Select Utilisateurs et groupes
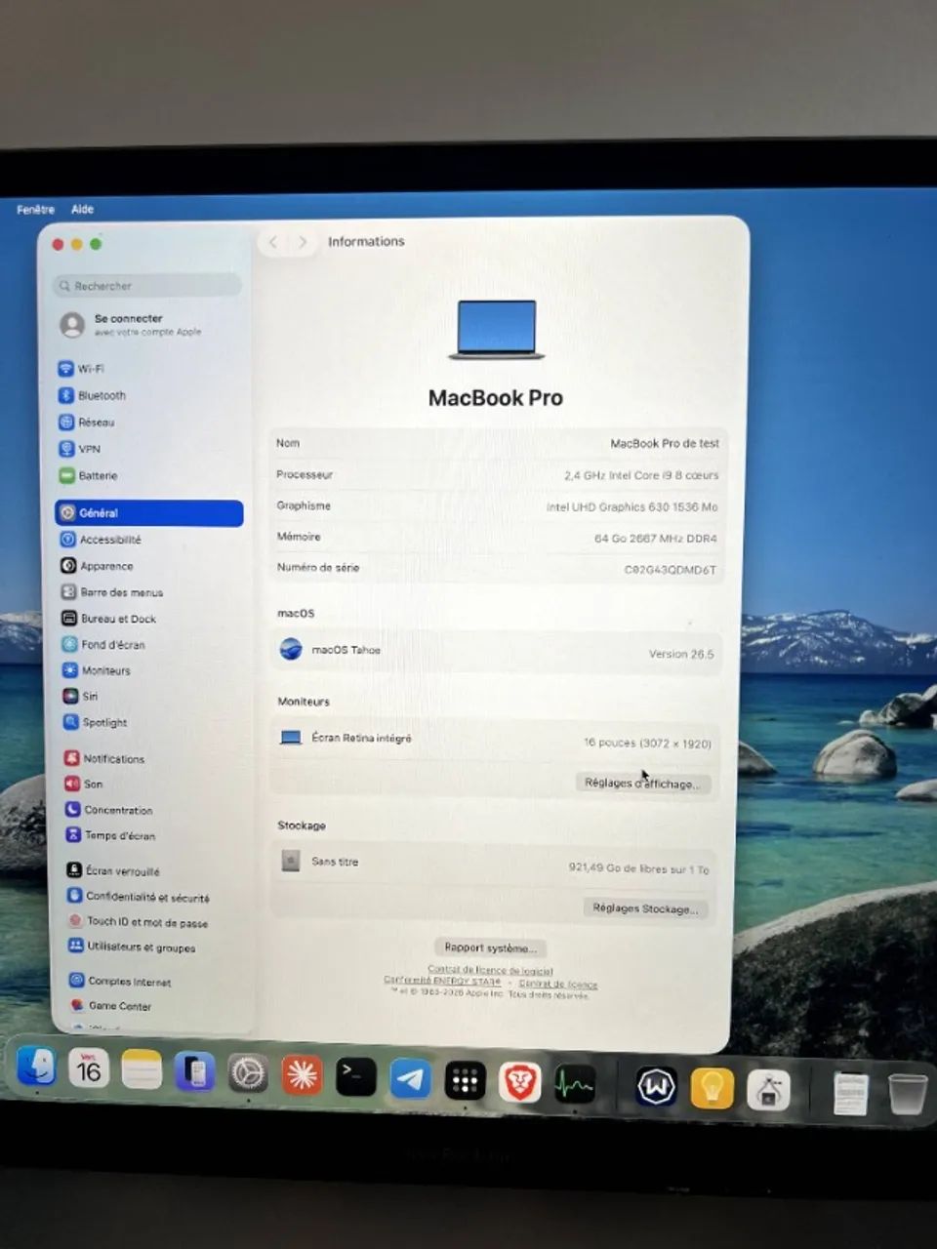 click(x=132, y=947)
